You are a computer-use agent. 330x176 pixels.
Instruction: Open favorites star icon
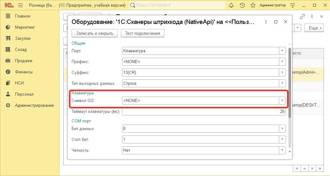point(253,5)
